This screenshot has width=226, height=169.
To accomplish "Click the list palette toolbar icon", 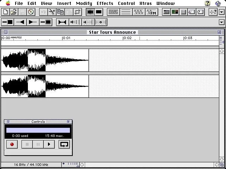I will (183, 12).
